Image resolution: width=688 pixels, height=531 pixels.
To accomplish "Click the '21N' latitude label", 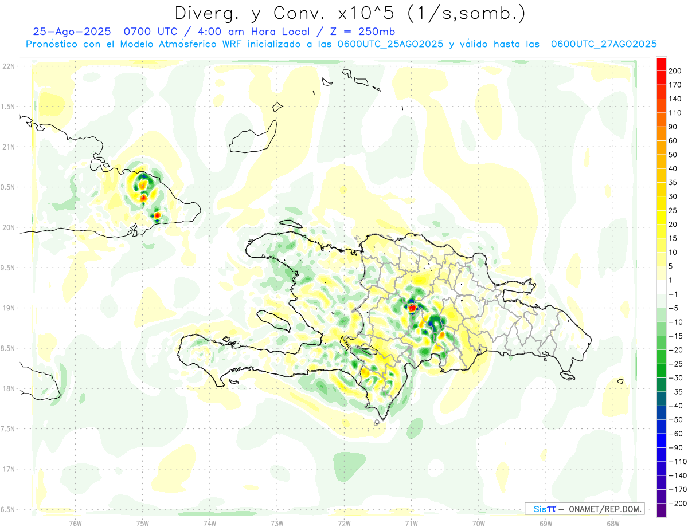I will [8, 147].
